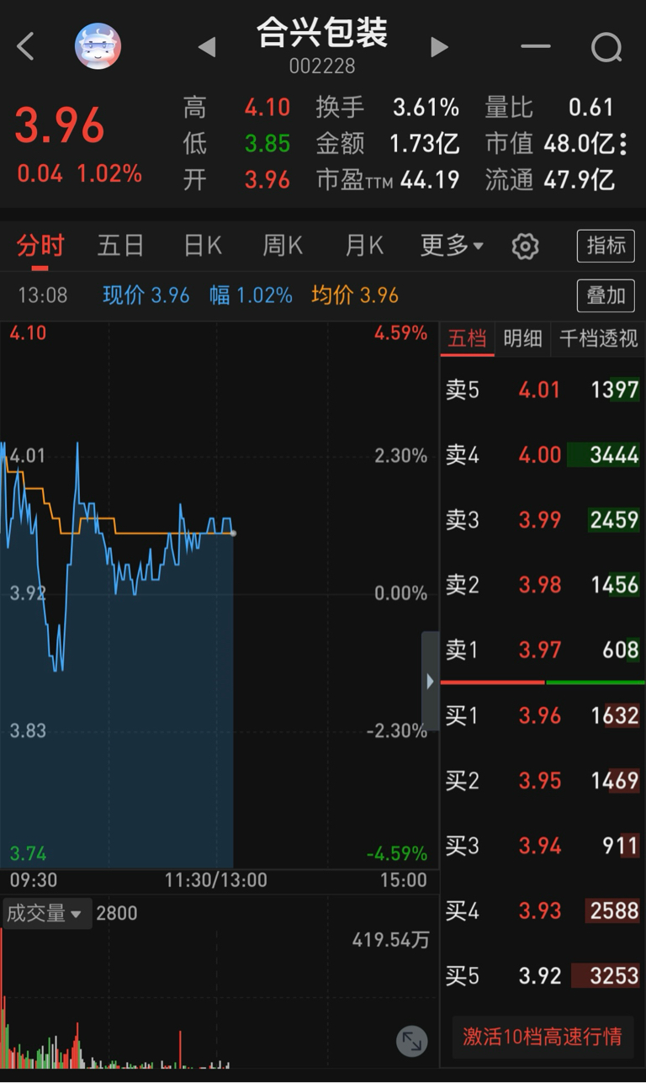Tap the back arrow icon
646x1083 pixels.
26,46
